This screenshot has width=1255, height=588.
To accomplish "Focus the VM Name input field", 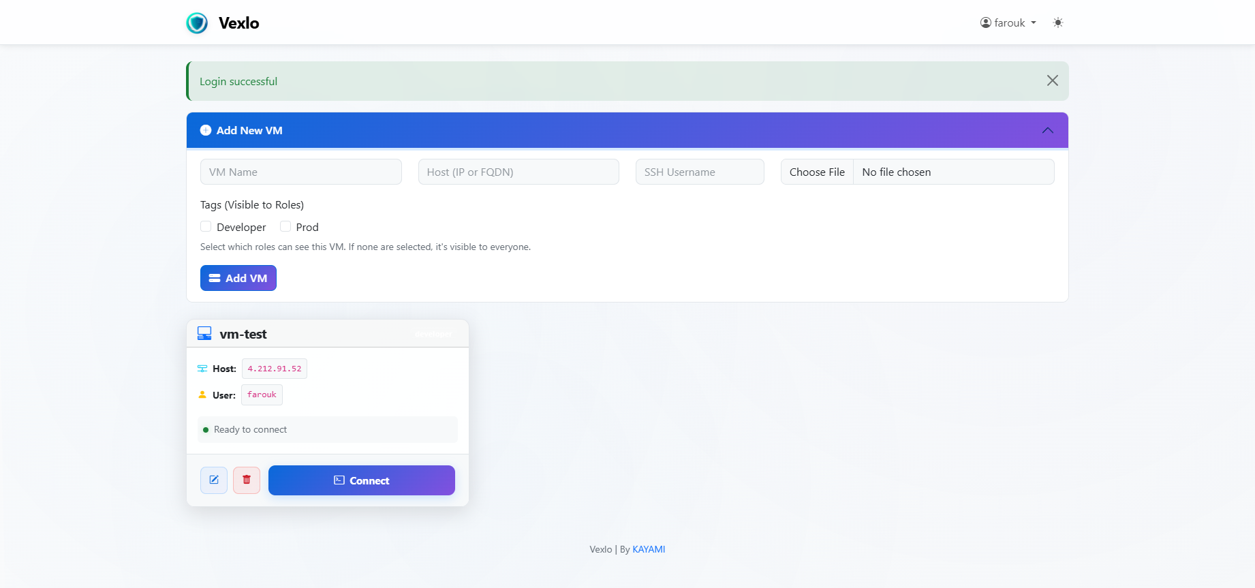I will pyautogui.click(x=300, y=172).
